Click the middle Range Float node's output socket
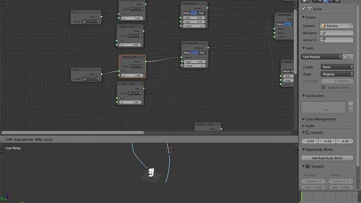The height and width of the screenshot is (203, 361). pos(208,47)
